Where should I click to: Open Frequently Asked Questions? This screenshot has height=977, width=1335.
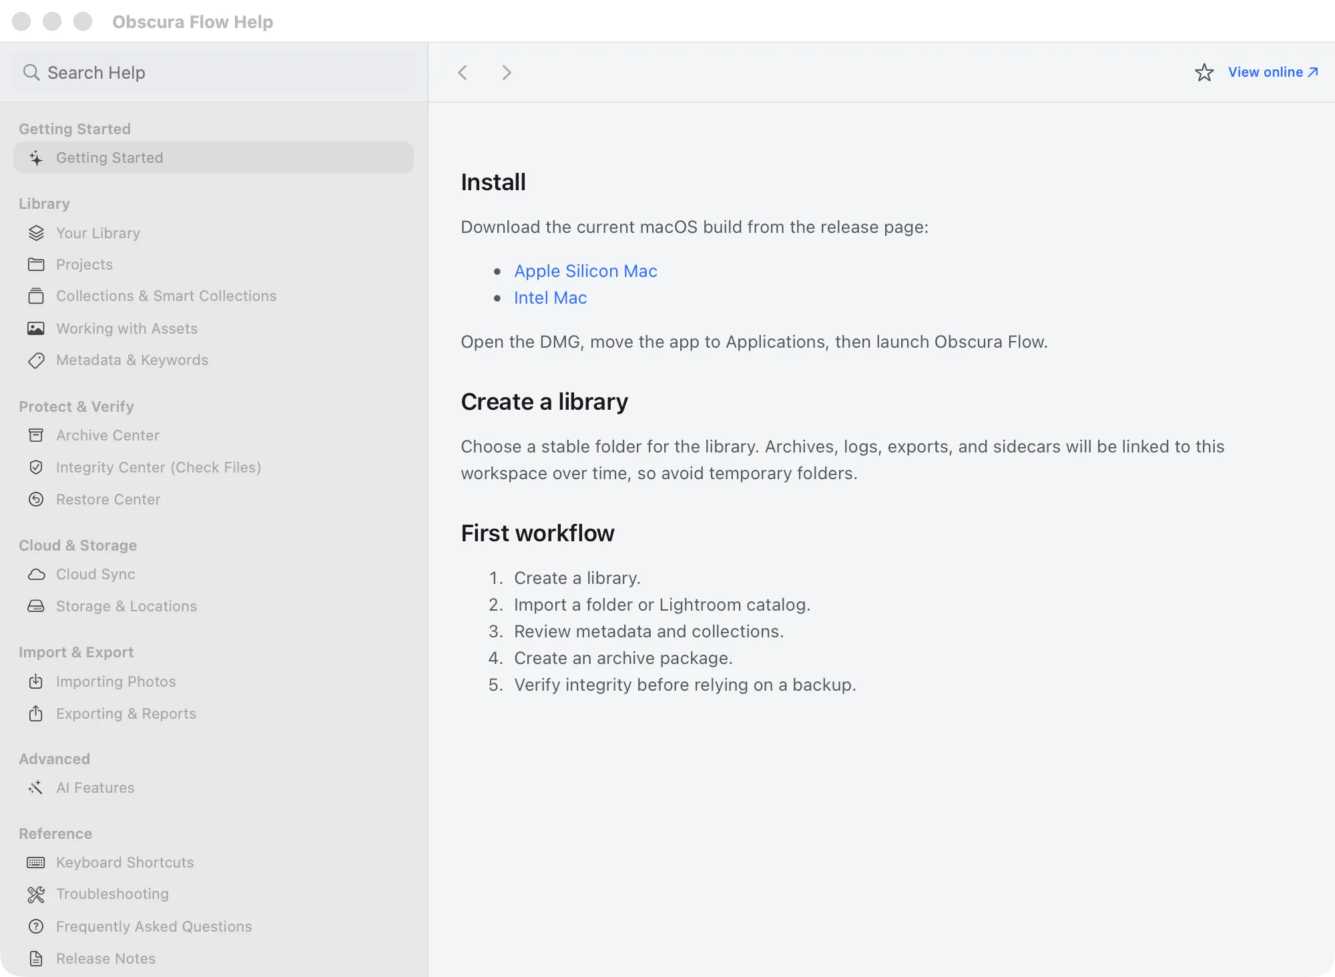[214, 926]
